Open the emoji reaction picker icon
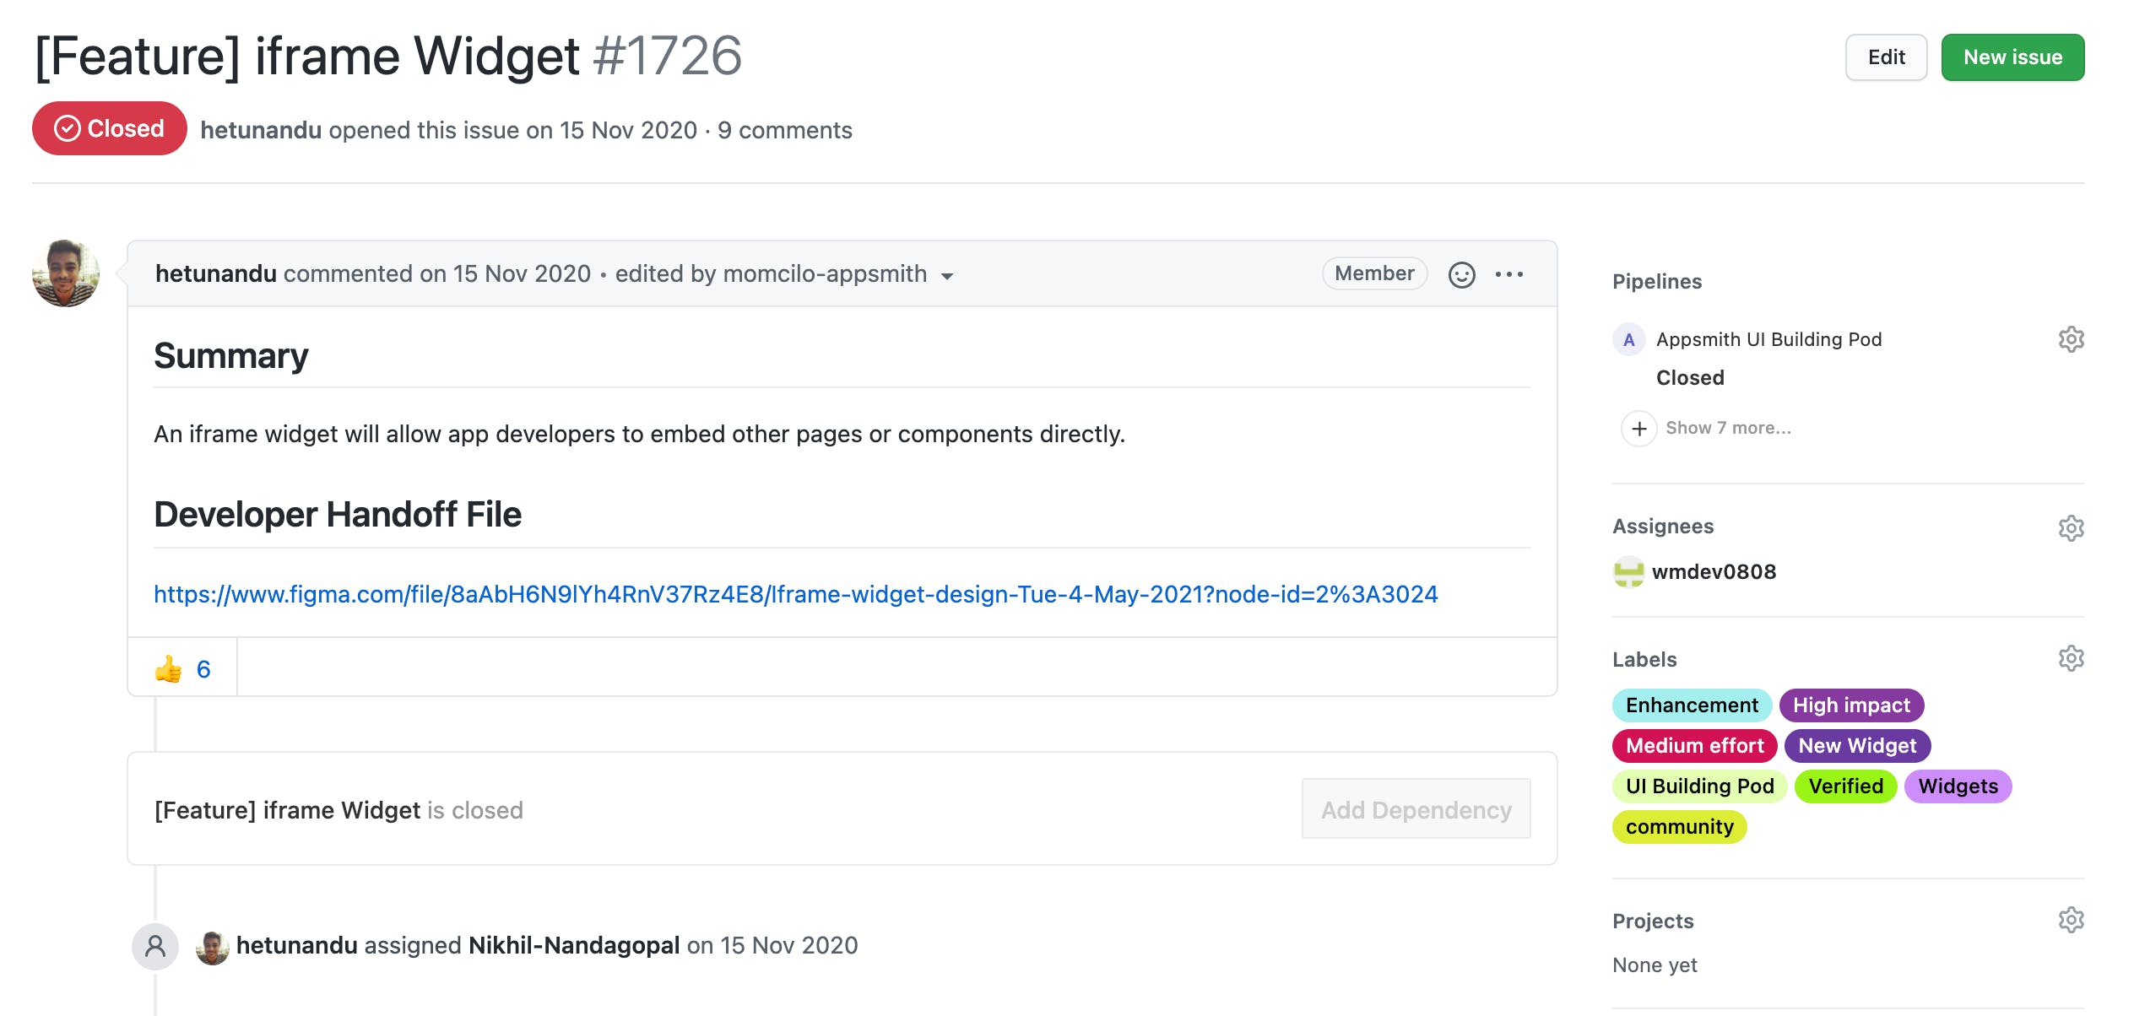The image size is (2134, 1016). pos(1461,274)
